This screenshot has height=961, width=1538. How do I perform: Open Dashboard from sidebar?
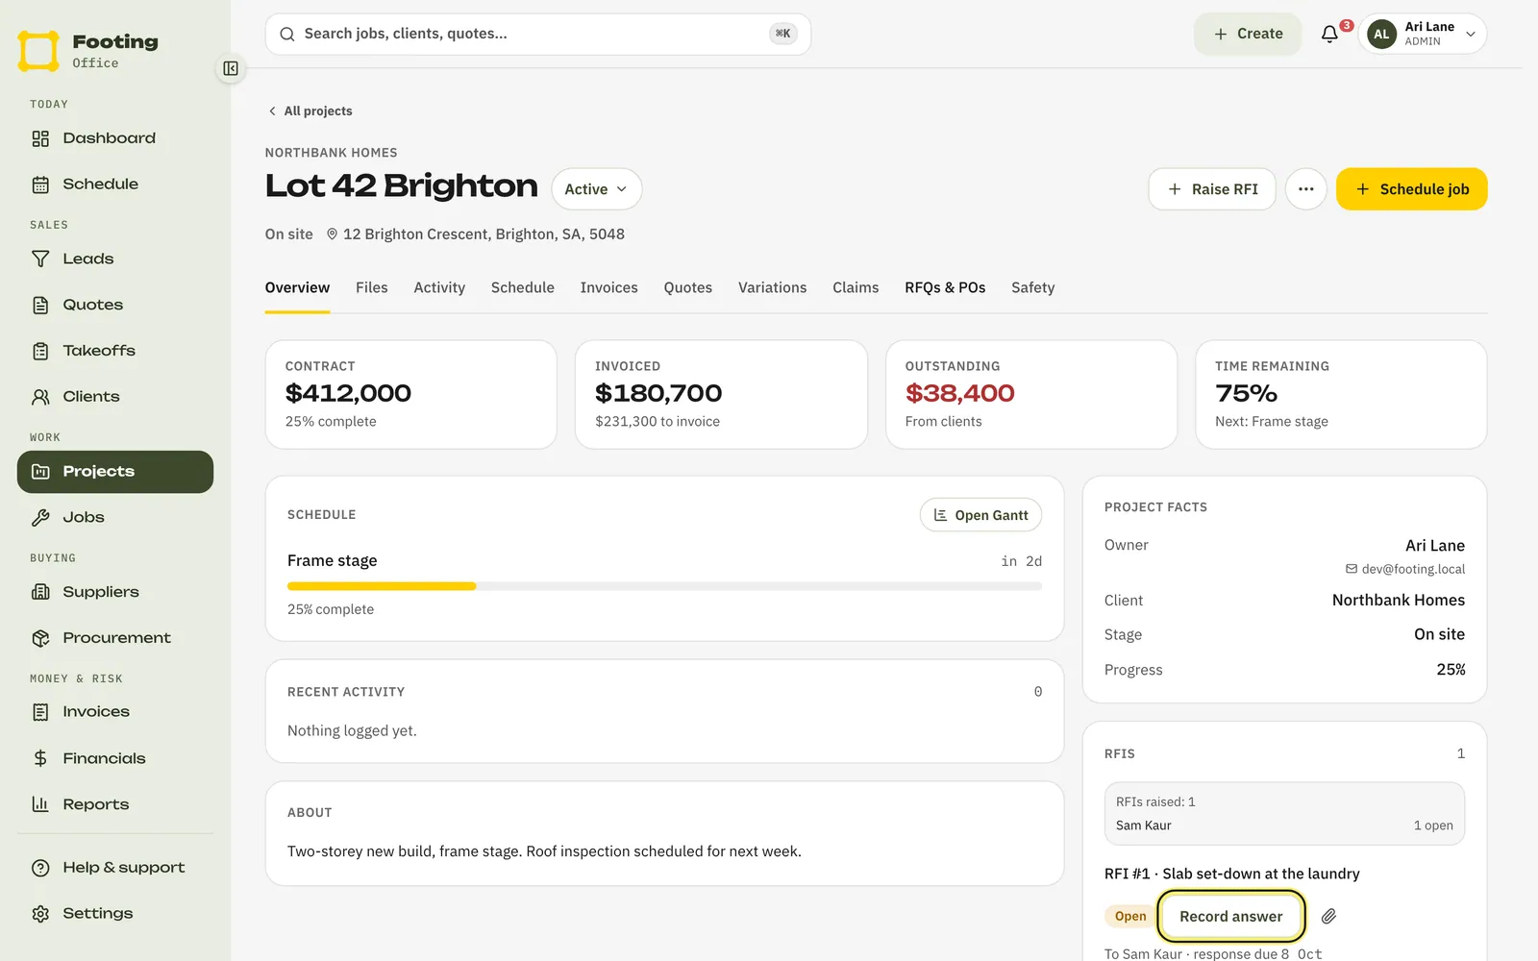coord(115,138)
